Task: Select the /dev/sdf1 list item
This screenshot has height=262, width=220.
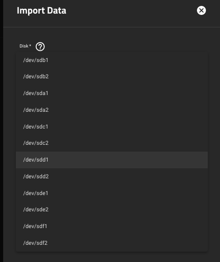Action: pos(112,226)
